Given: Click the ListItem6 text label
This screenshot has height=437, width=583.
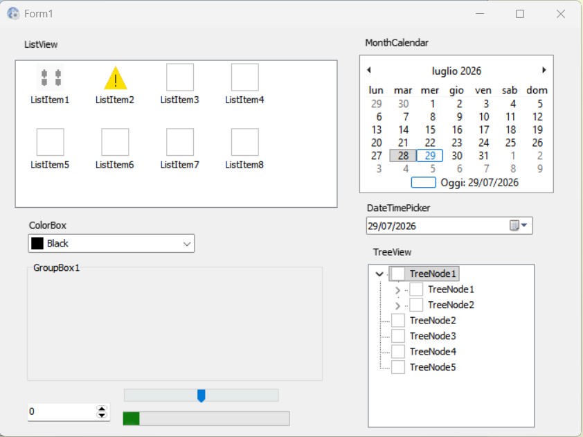Looking at the screenshot, I should 115,165.
